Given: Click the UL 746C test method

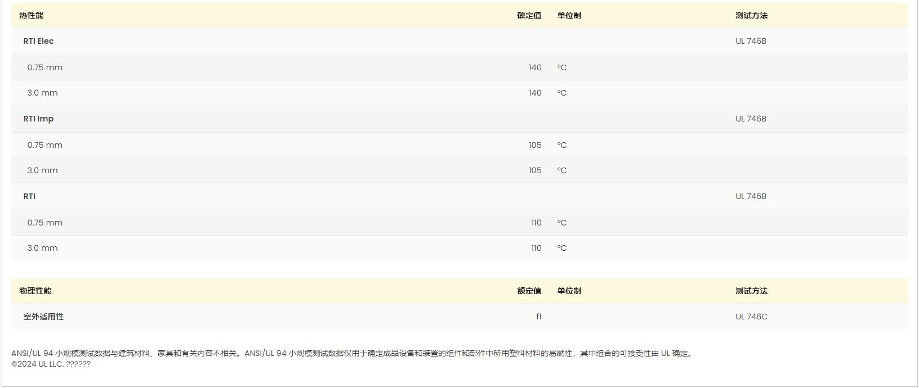Looking at the screenshot, I should click(751, 317).
